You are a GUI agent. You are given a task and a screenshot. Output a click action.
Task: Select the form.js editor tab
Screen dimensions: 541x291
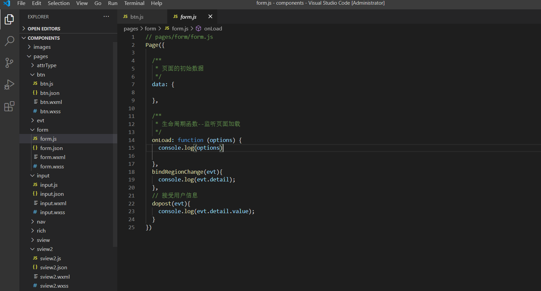192,16
